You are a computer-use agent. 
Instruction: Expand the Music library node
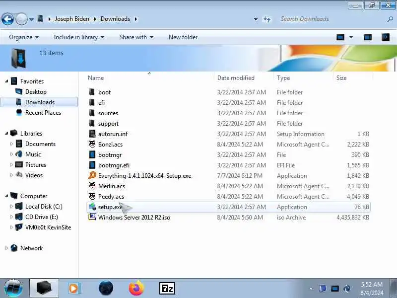pyautogui.click(x=11, y=154)
